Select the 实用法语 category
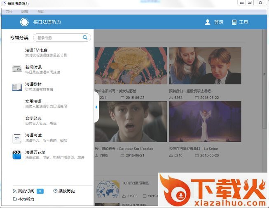269x208 pixels. coord(33,101)
